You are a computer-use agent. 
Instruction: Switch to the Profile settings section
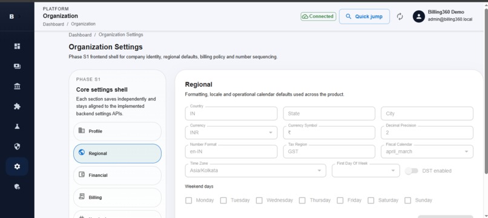tap(117, 131)
